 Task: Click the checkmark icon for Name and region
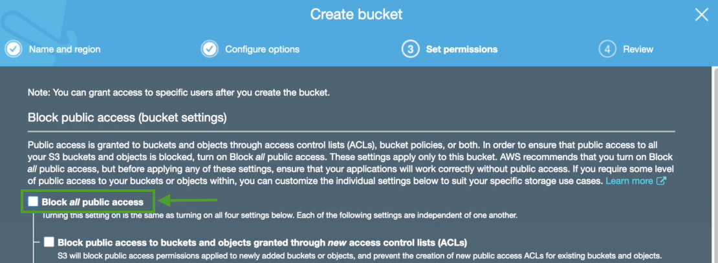point(14,49)
